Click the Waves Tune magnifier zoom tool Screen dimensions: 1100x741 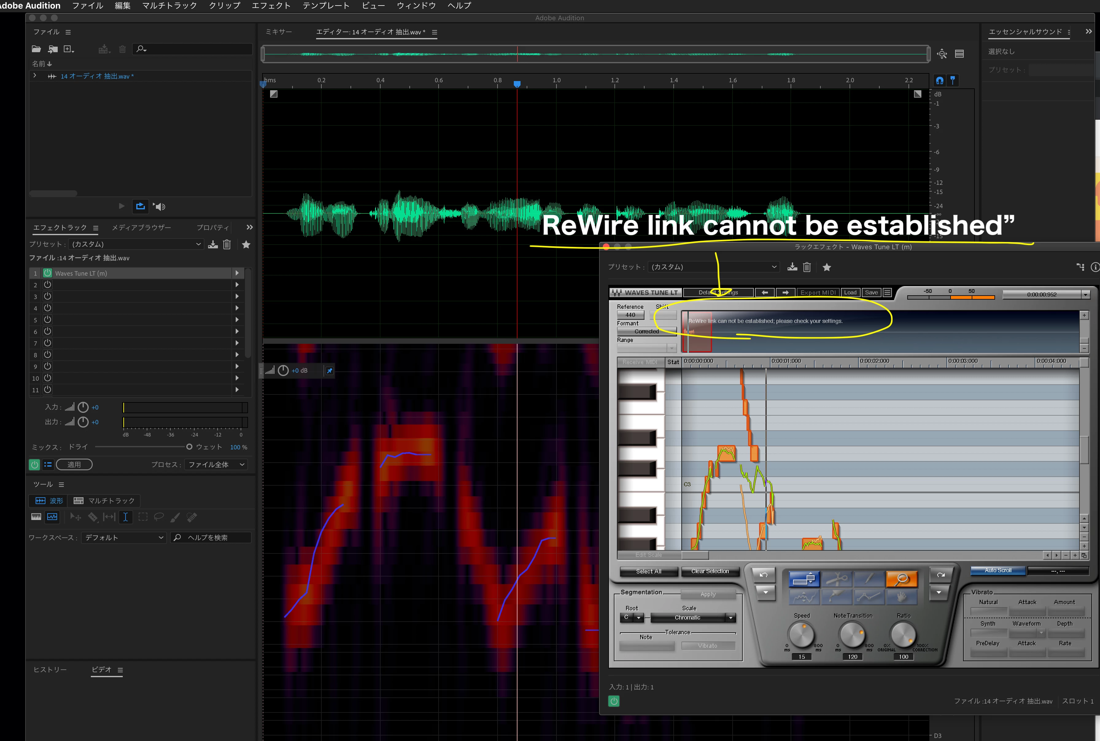tap(901, 578)
